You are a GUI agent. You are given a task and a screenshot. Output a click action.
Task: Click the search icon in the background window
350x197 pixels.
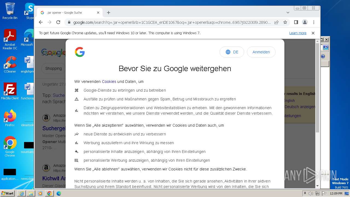tap(325, 47)
